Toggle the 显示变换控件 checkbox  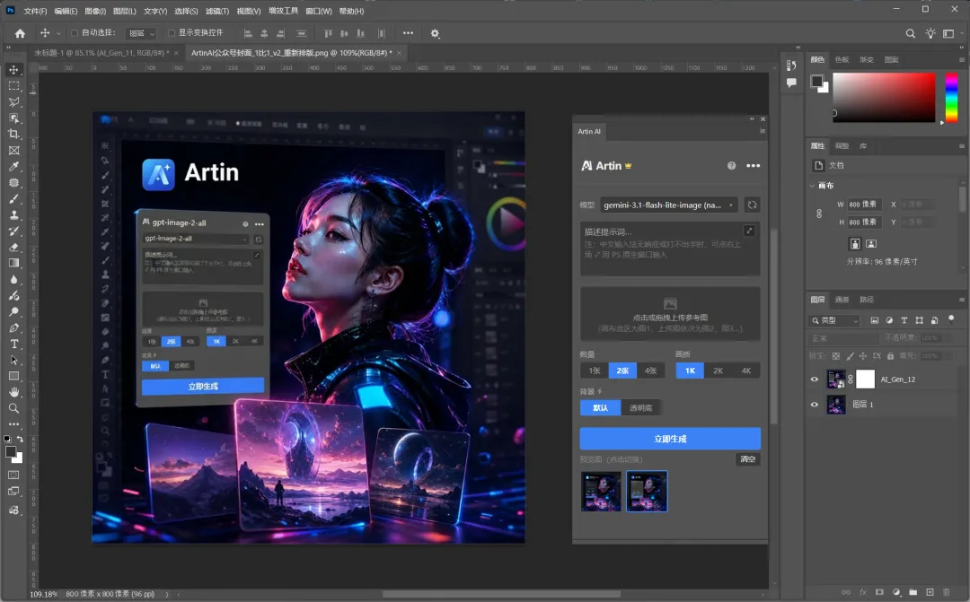pos(172,33)
